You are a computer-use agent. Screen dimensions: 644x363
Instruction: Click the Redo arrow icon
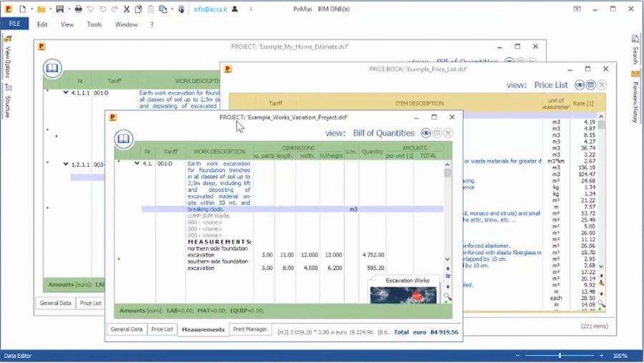click(x=114, y=9)
